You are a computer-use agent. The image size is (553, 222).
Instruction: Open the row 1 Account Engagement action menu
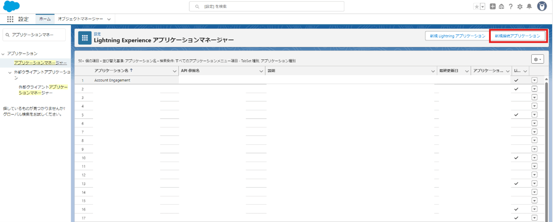(534, 80)
